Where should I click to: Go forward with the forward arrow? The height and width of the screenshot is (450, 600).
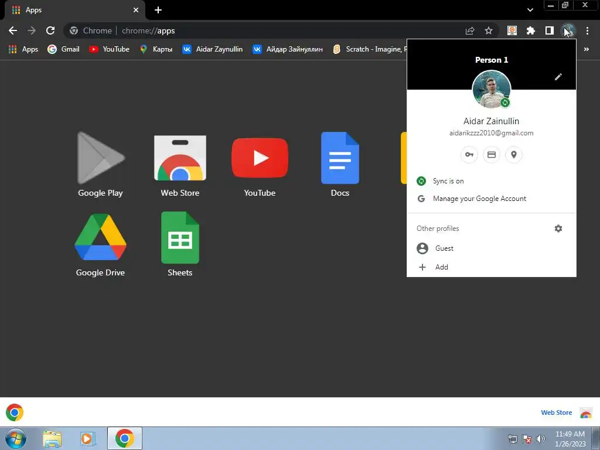point(32,30)
